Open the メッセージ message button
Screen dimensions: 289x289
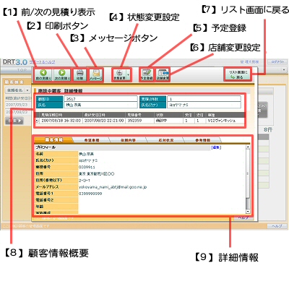pyautogui.click(x=96, y=75)
